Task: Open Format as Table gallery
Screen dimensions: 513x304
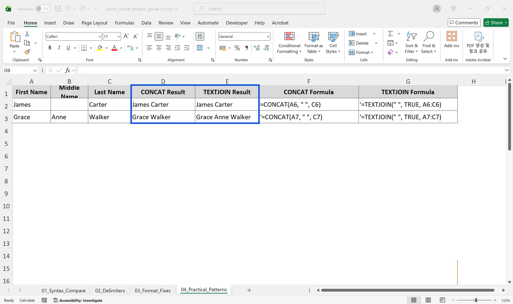Action: (x=314, y=43)
